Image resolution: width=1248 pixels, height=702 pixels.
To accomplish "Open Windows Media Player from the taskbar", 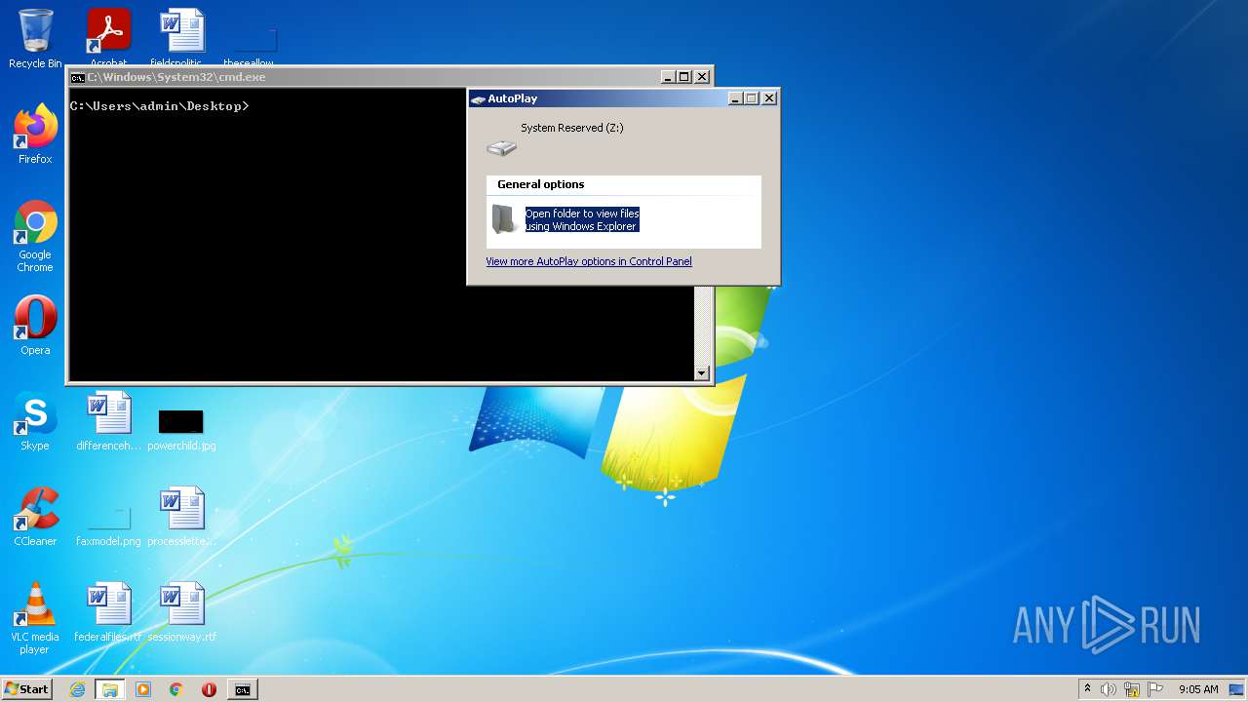I will coord(143,689).
